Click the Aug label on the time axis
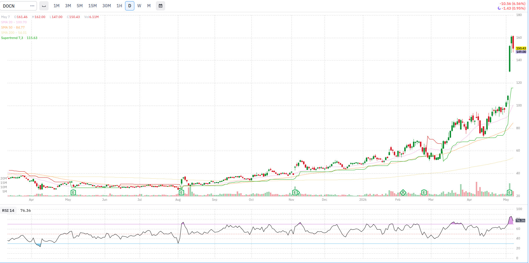Screen dimensions: 529x263 178,200
